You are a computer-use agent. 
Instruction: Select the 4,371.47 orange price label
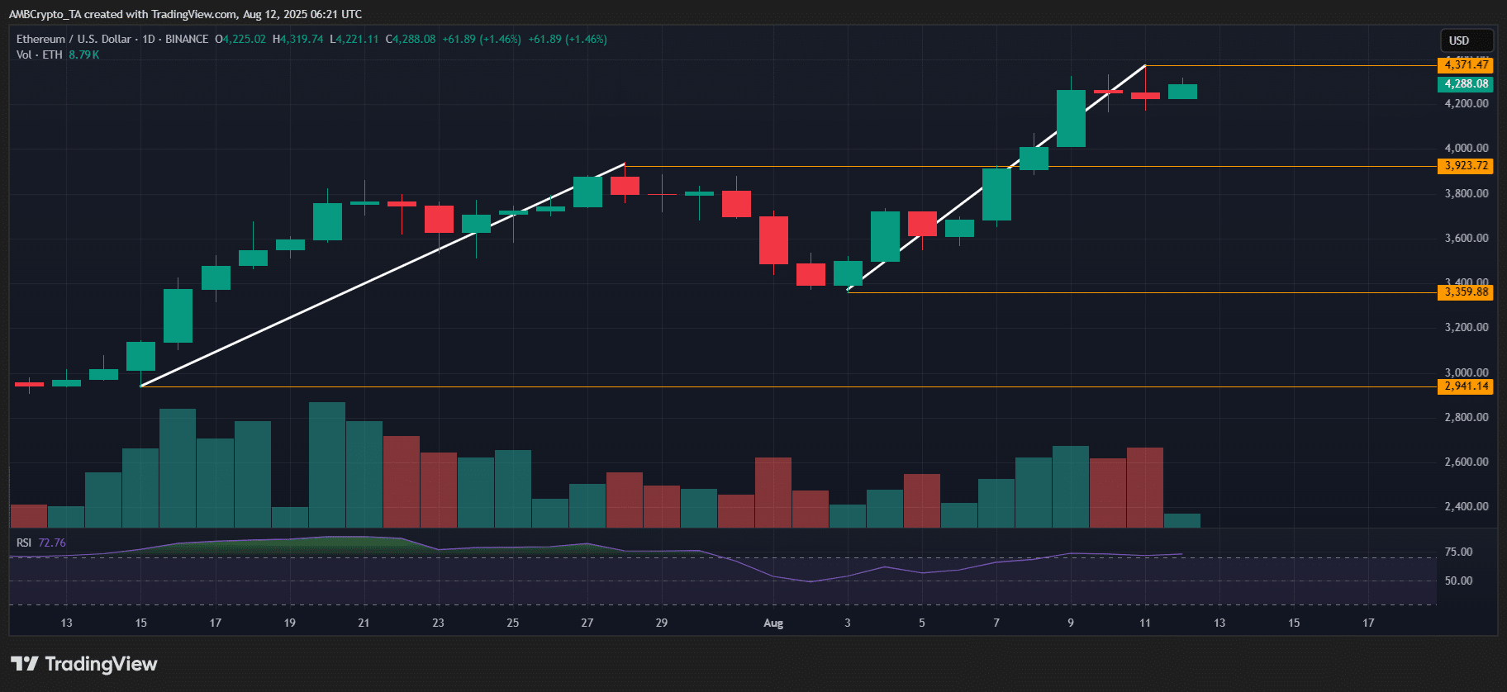tap(1466, 64)
